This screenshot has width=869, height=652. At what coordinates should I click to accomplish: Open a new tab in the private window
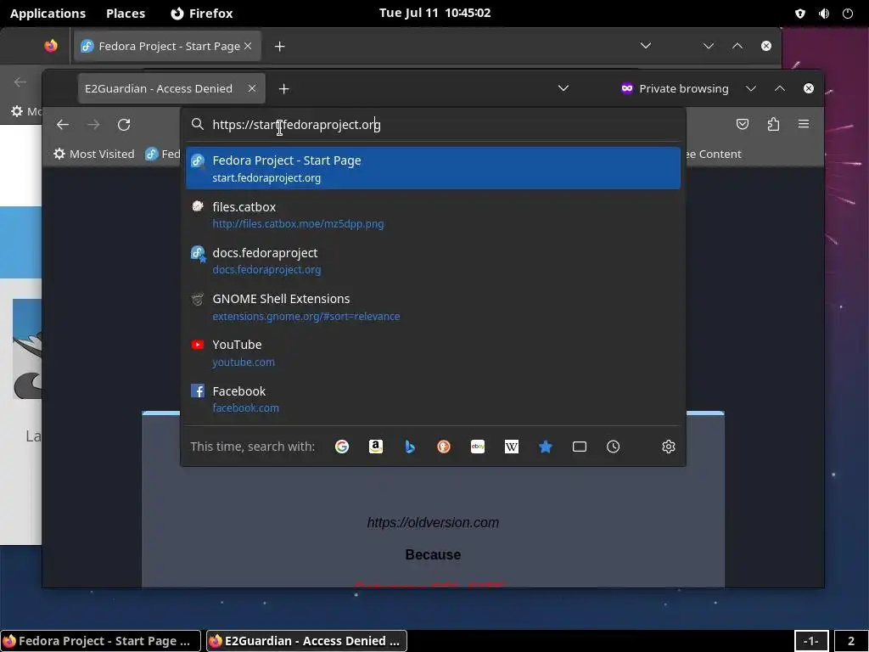pos(283,88)
